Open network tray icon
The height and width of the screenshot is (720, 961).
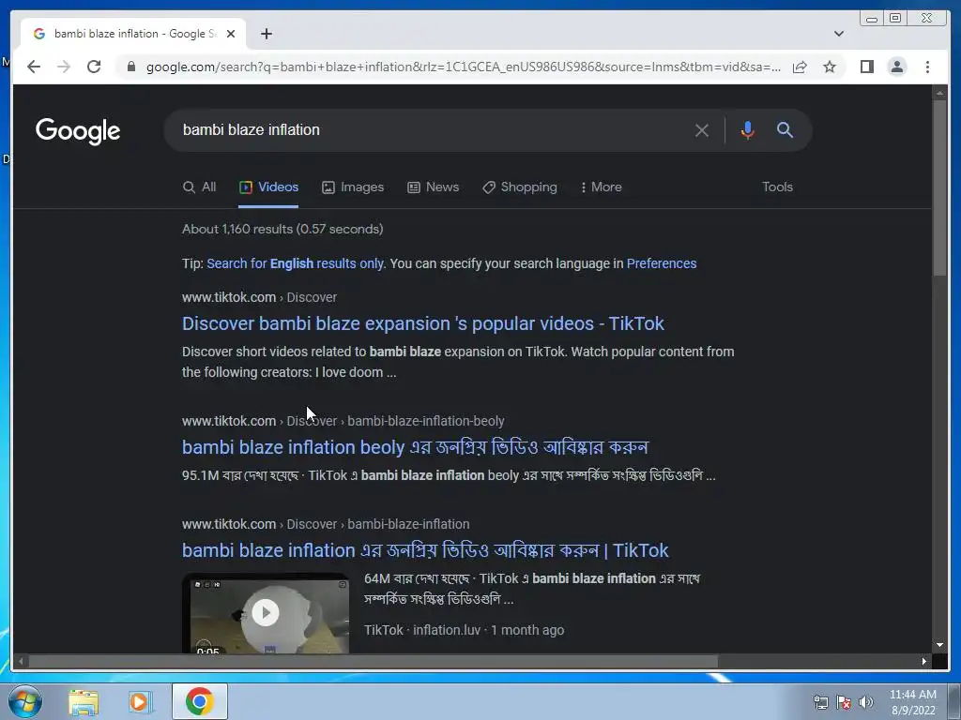pyautogui.click(x=820, y=702)
